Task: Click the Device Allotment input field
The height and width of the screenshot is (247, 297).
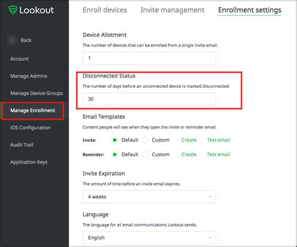Action: point(149,58)
